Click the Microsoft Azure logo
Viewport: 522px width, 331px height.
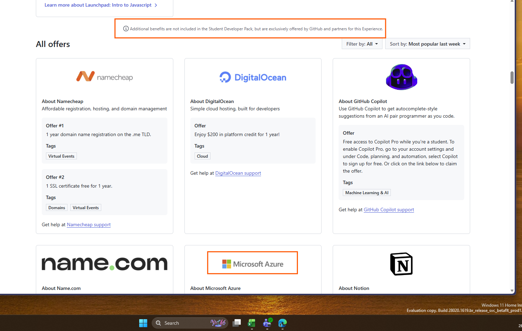[x=253, y=264]
